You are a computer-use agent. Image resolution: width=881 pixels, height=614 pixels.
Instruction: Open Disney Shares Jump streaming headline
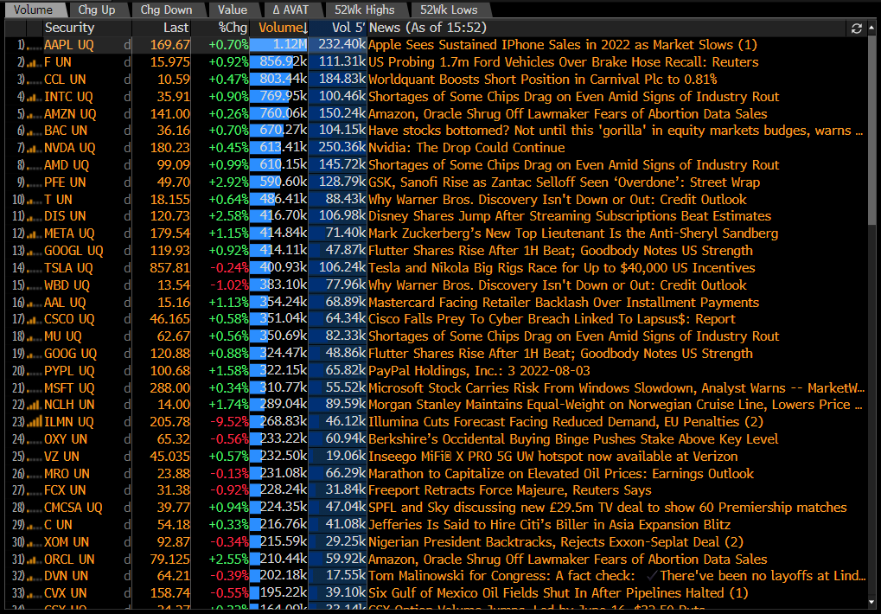569,216
